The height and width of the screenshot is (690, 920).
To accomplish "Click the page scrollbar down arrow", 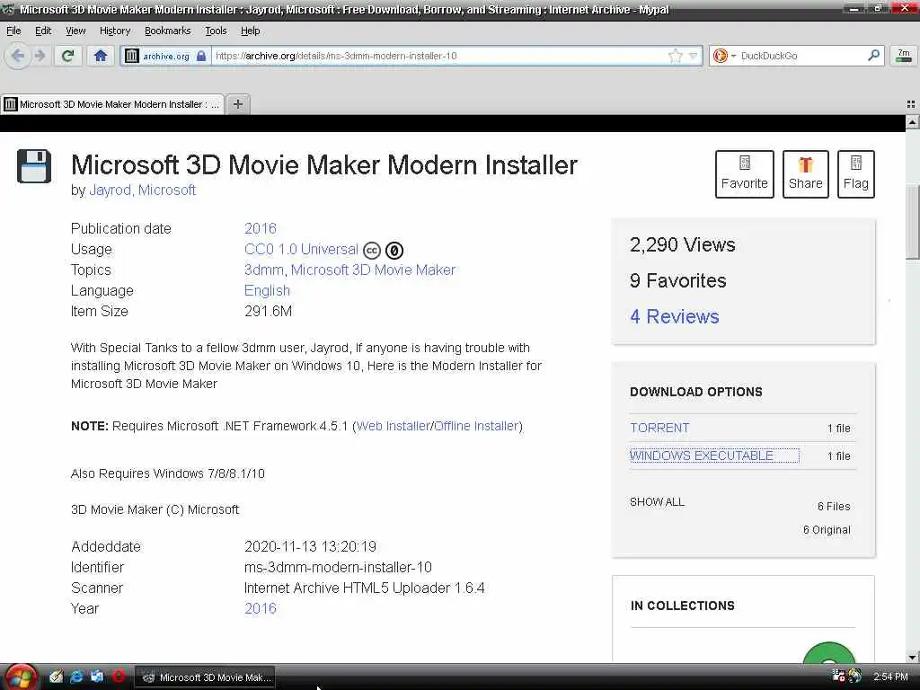I will [x=912, y=657].
